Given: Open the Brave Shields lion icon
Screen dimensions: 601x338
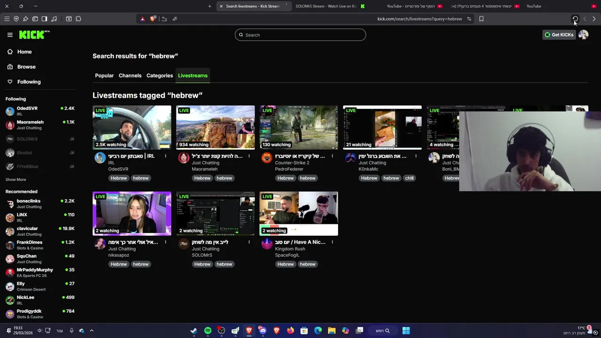Looking at the screenshot, I should coord(153,19).
